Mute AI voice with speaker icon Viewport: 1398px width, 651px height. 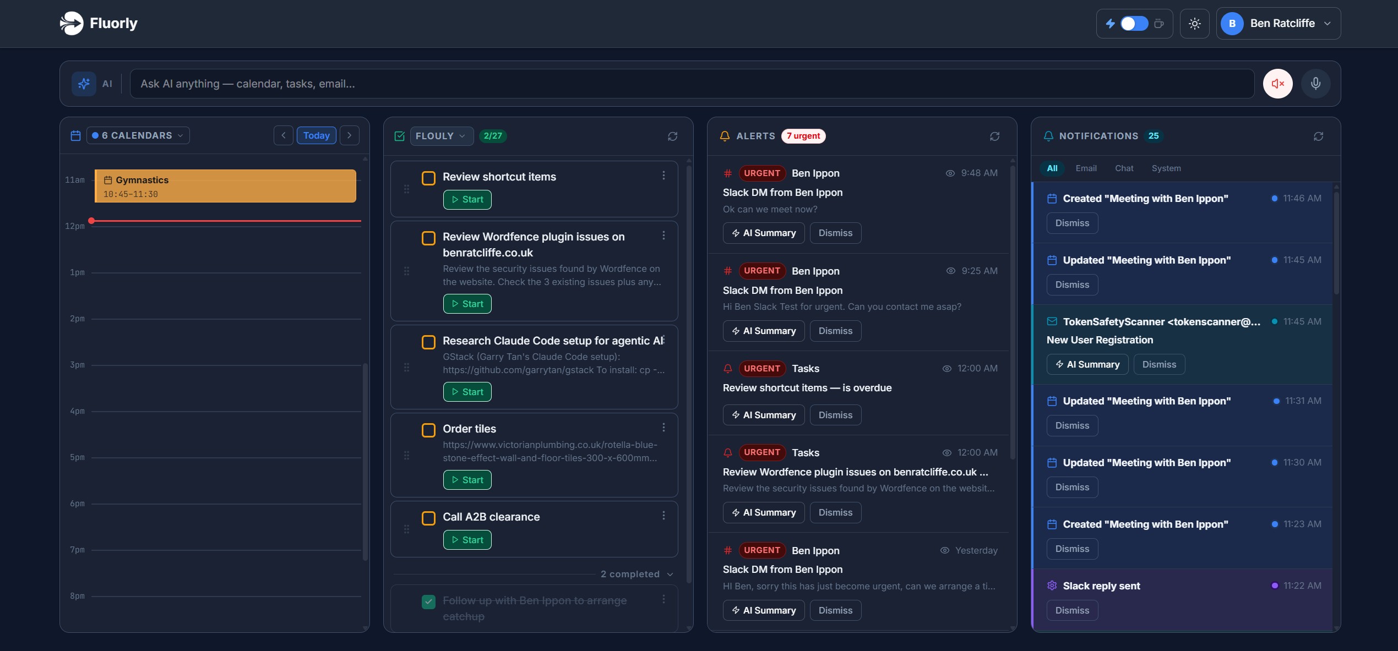[x=1277, y=84]
